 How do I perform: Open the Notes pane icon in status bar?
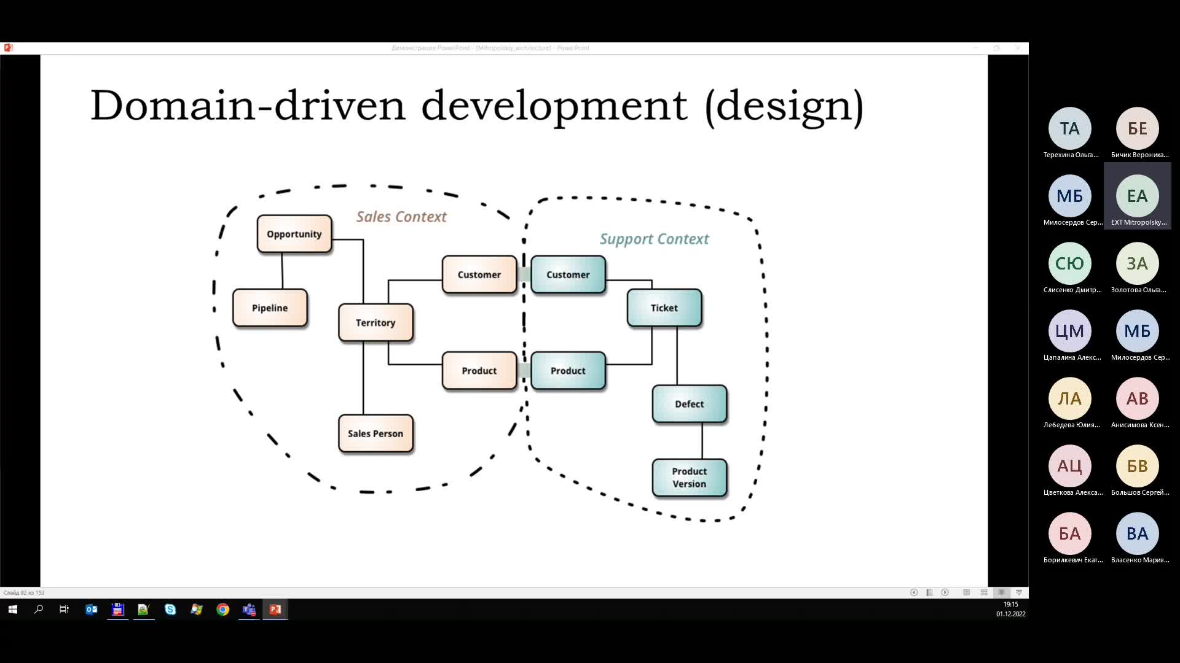click(929, 592)
